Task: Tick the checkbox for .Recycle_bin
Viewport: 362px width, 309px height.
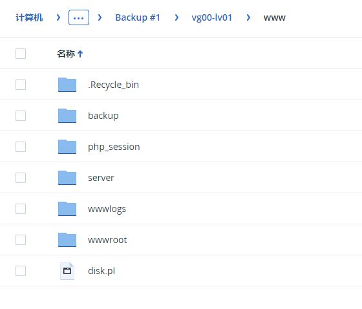Action: [21, 85]
